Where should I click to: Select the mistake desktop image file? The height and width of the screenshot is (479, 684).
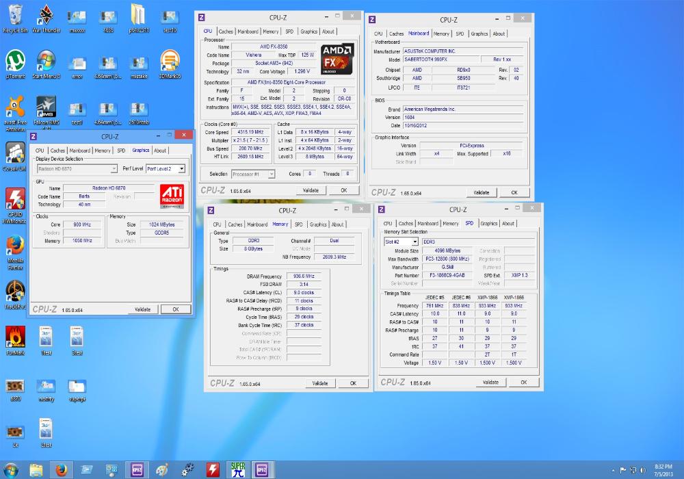click(x=139, y=67)
